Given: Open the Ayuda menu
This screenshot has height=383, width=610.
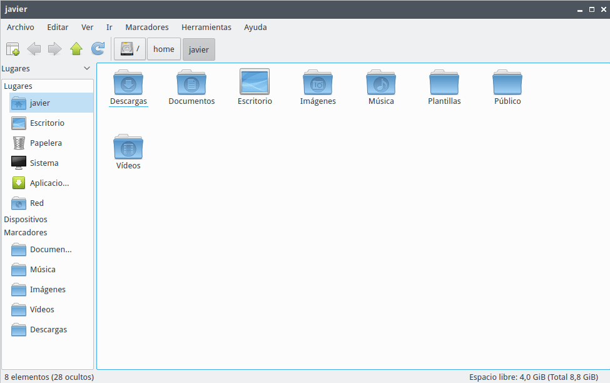Looking at the screenshot, I should pyautogui.click(x=255, y=28).
